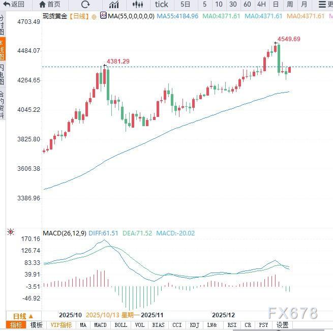The height and width of the screenshot is (331, 333).
Task: Click the 4549.69 high price label
Action: point(288,39)
